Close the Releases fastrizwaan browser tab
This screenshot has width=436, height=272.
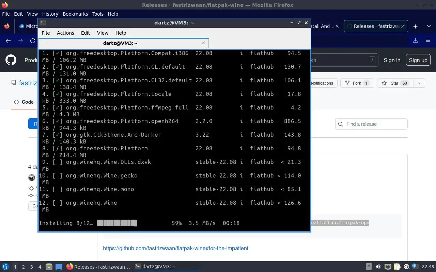point(402,26)
